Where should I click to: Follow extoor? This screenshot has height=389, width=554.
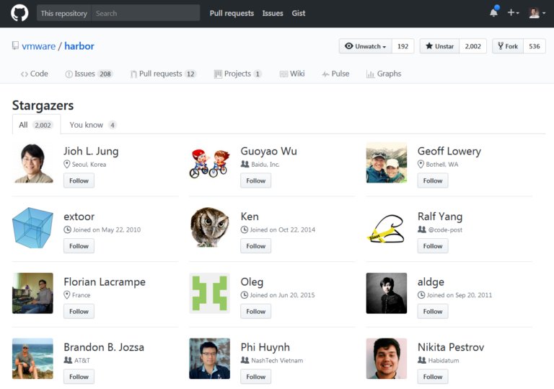(79, 246)
